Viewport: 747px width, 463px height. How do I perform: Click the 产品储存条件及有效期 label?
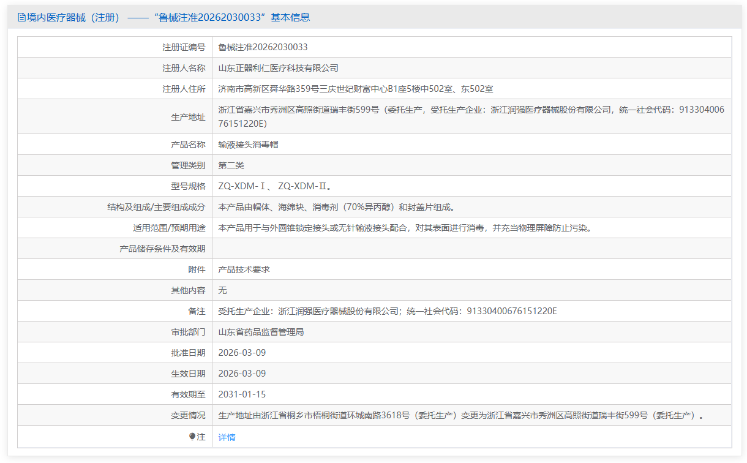(x=162, y=249)
